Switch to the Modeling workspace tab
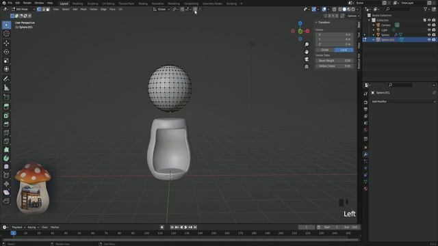Screen dimensions: 438x246 click(77, 3)
